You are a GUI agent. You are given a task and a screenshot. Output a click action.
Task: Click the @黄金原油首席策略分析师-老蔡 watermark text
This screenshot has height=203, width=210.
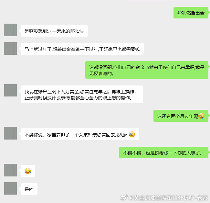[168, 197]
